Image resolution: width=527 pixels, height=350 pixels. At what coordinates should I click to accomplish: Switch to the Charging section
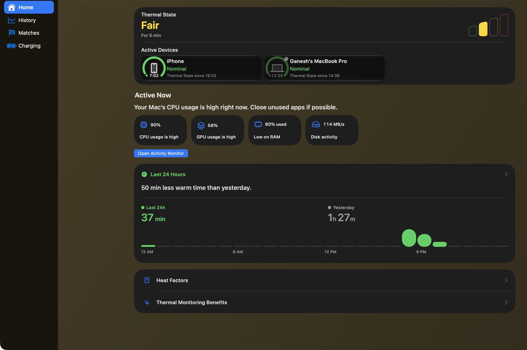tap(29, 46)
